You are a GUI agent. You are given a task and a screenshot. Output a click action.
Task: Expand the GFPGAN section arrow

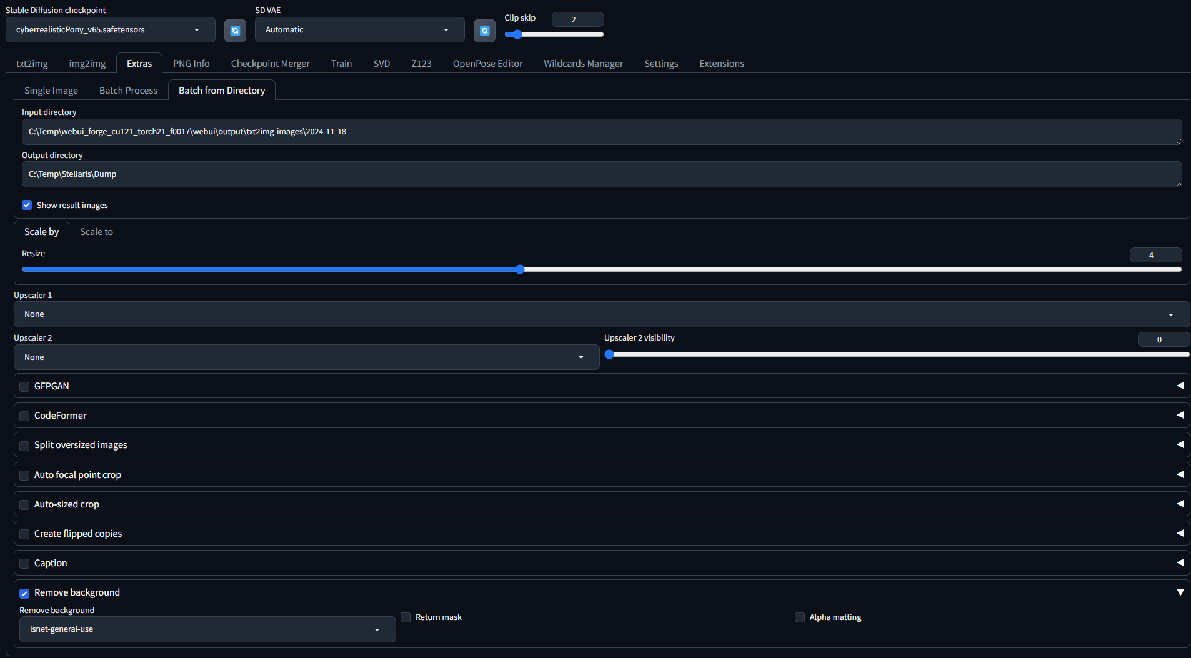1180,386
